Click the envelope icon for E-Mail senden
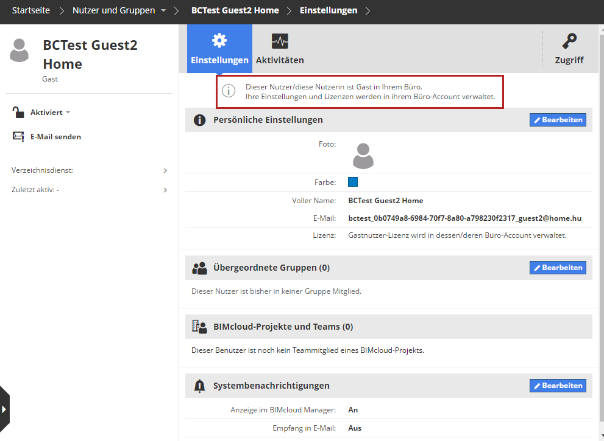604x441 pixels. click(18, 137)
